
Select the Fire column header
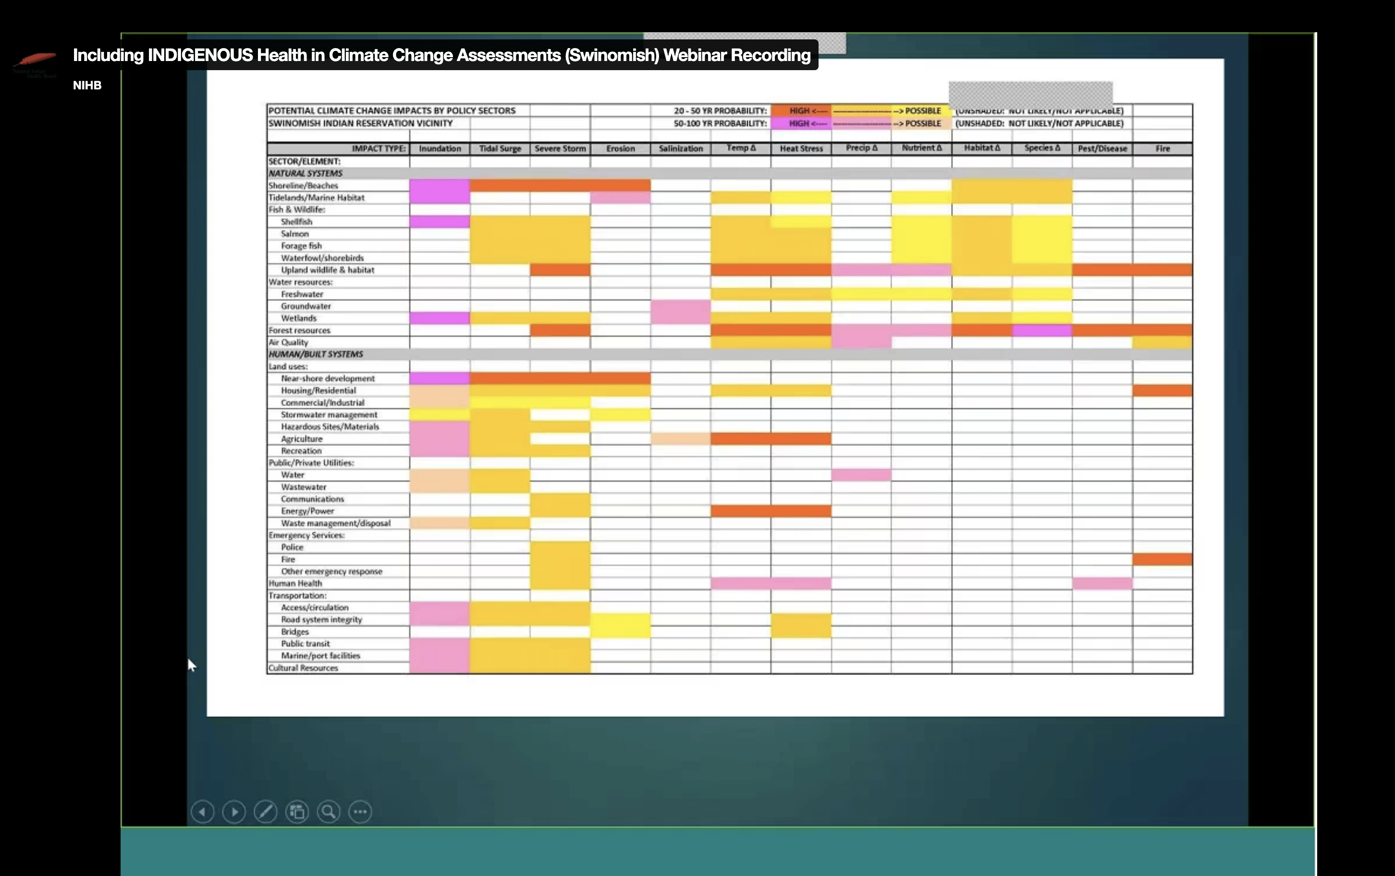click(x=1162, y=148)
